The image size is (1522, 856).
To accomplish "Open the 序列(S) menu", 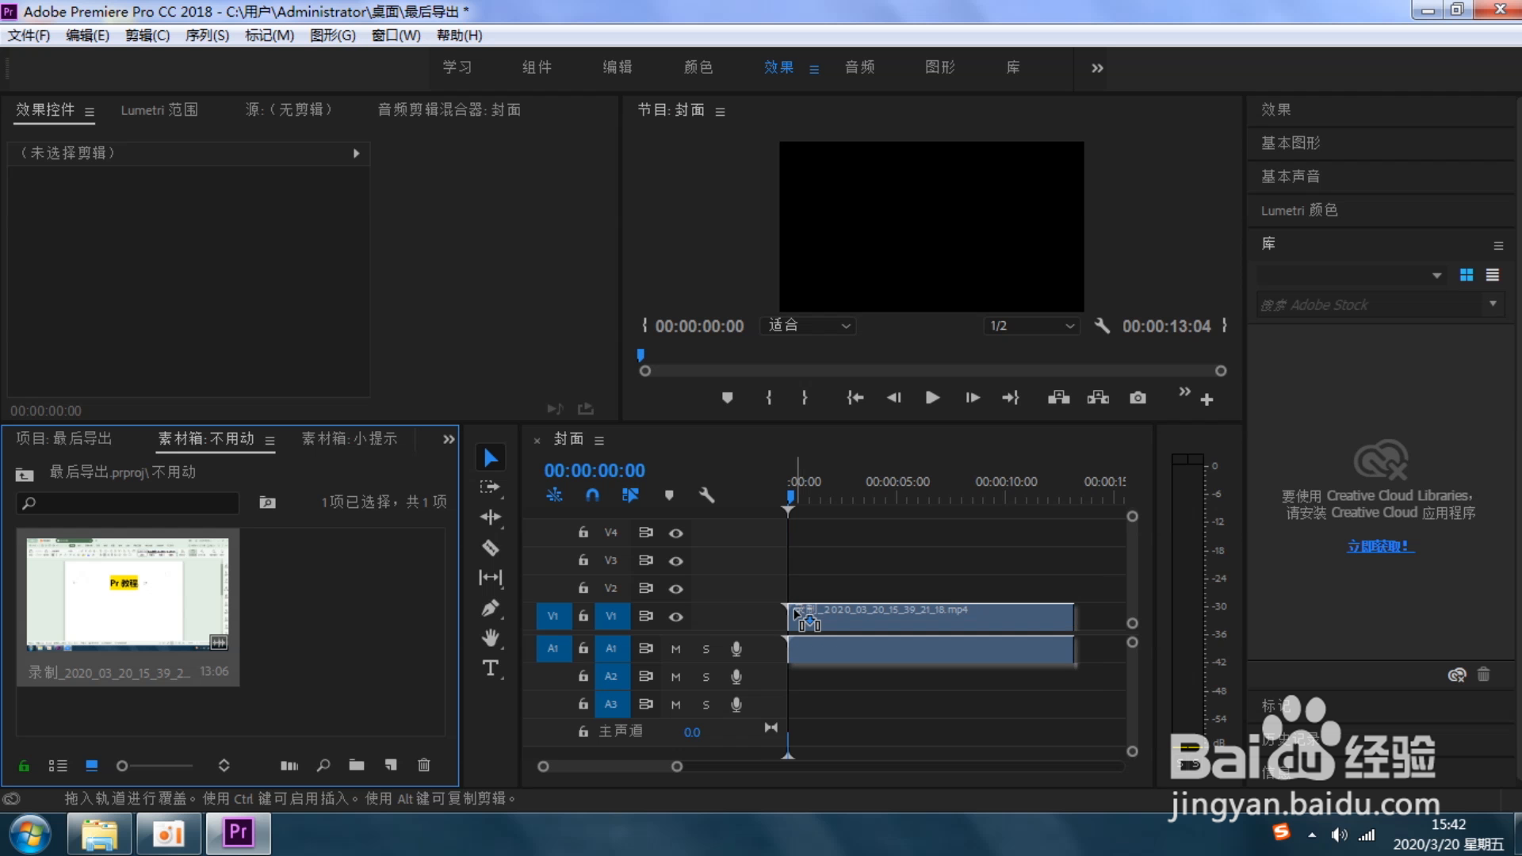I will point(207,36).
